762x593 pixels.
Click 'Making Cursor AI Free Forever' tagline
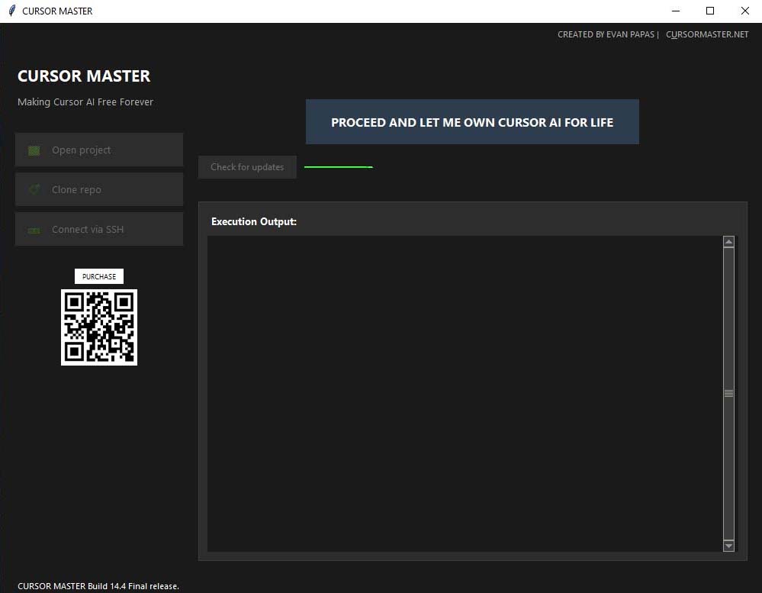tap(85, 102)
